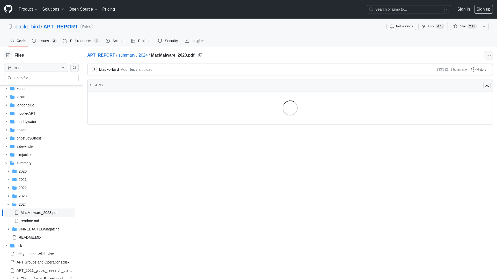Fork this repository
The height and width of the screenshot is (279, 497).
tap(433, 26)
